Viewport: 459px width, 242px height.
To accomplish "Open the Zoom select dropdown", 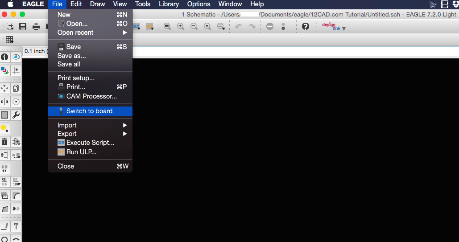I will [x=221, y=27].
